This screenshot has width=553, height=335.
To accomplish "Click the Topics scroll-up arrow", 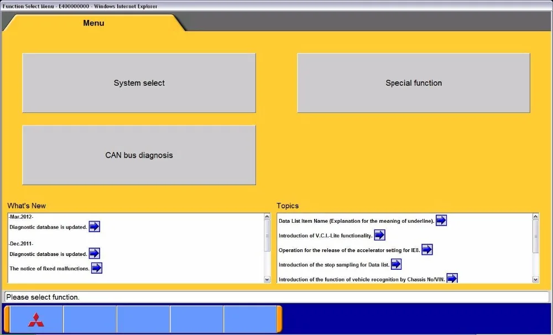I will pos(535,217).
